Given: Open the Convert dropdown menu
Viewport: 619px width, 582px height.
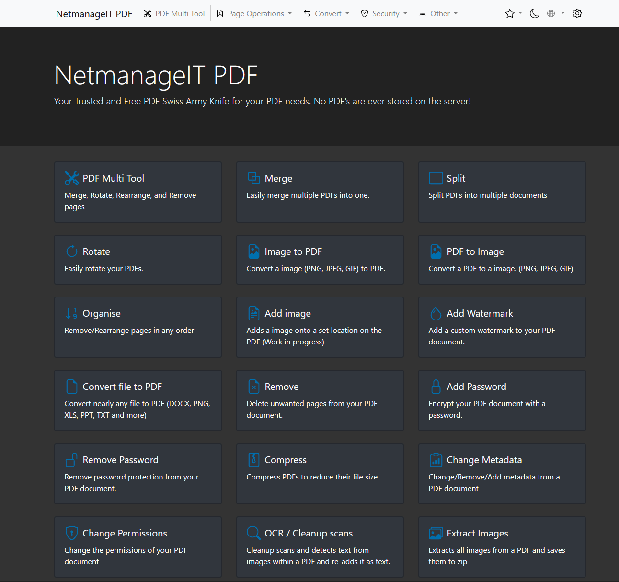Looking at the screenshot, I should click(x=326, y=13).
